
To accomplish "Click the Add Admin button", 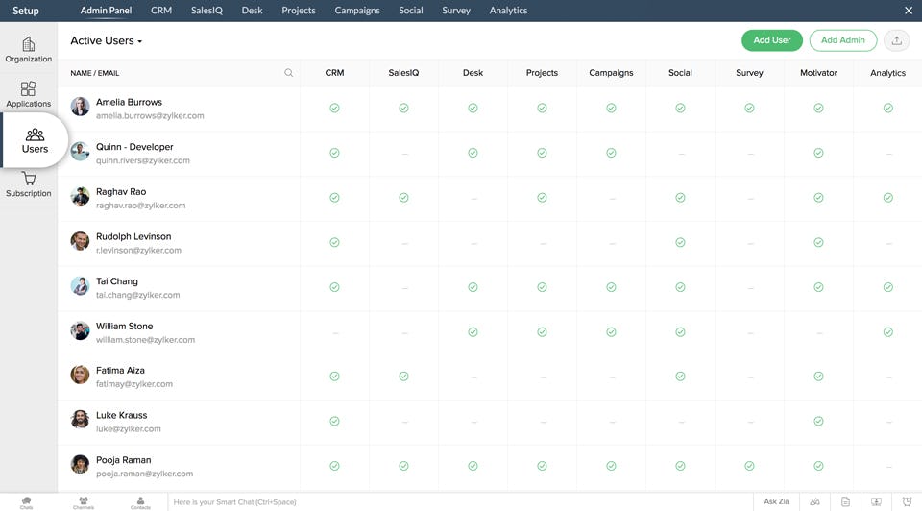I will (843, 40).
